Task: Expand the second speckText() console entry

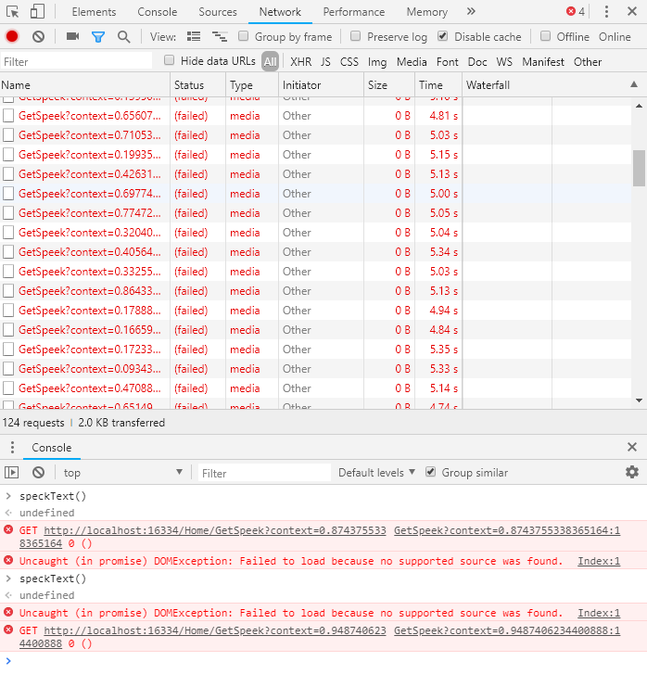Action: (8, 579)
